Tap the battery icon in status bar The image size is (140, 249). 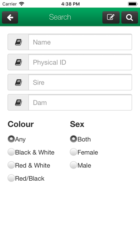(133, 4)
